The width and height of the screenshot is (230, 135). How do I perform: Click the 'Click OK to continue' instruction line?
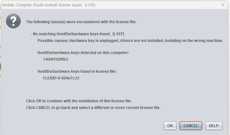[x=79, y=101]
